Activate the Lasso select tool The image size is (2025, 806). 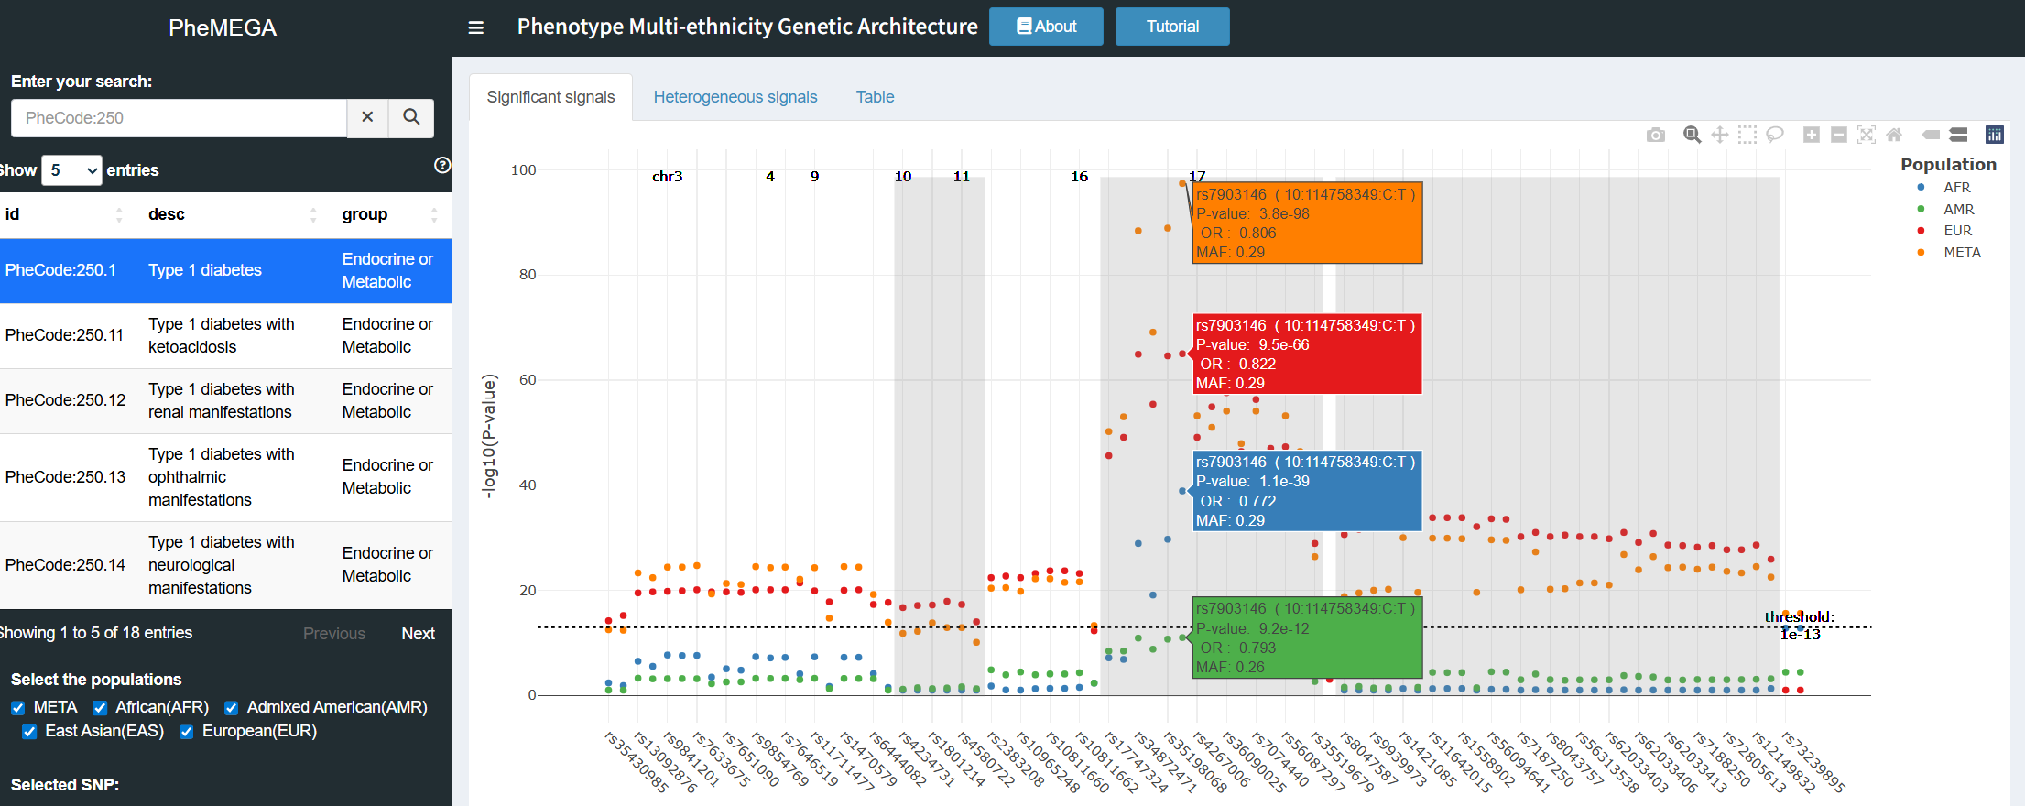click(x=1774, y=136)
